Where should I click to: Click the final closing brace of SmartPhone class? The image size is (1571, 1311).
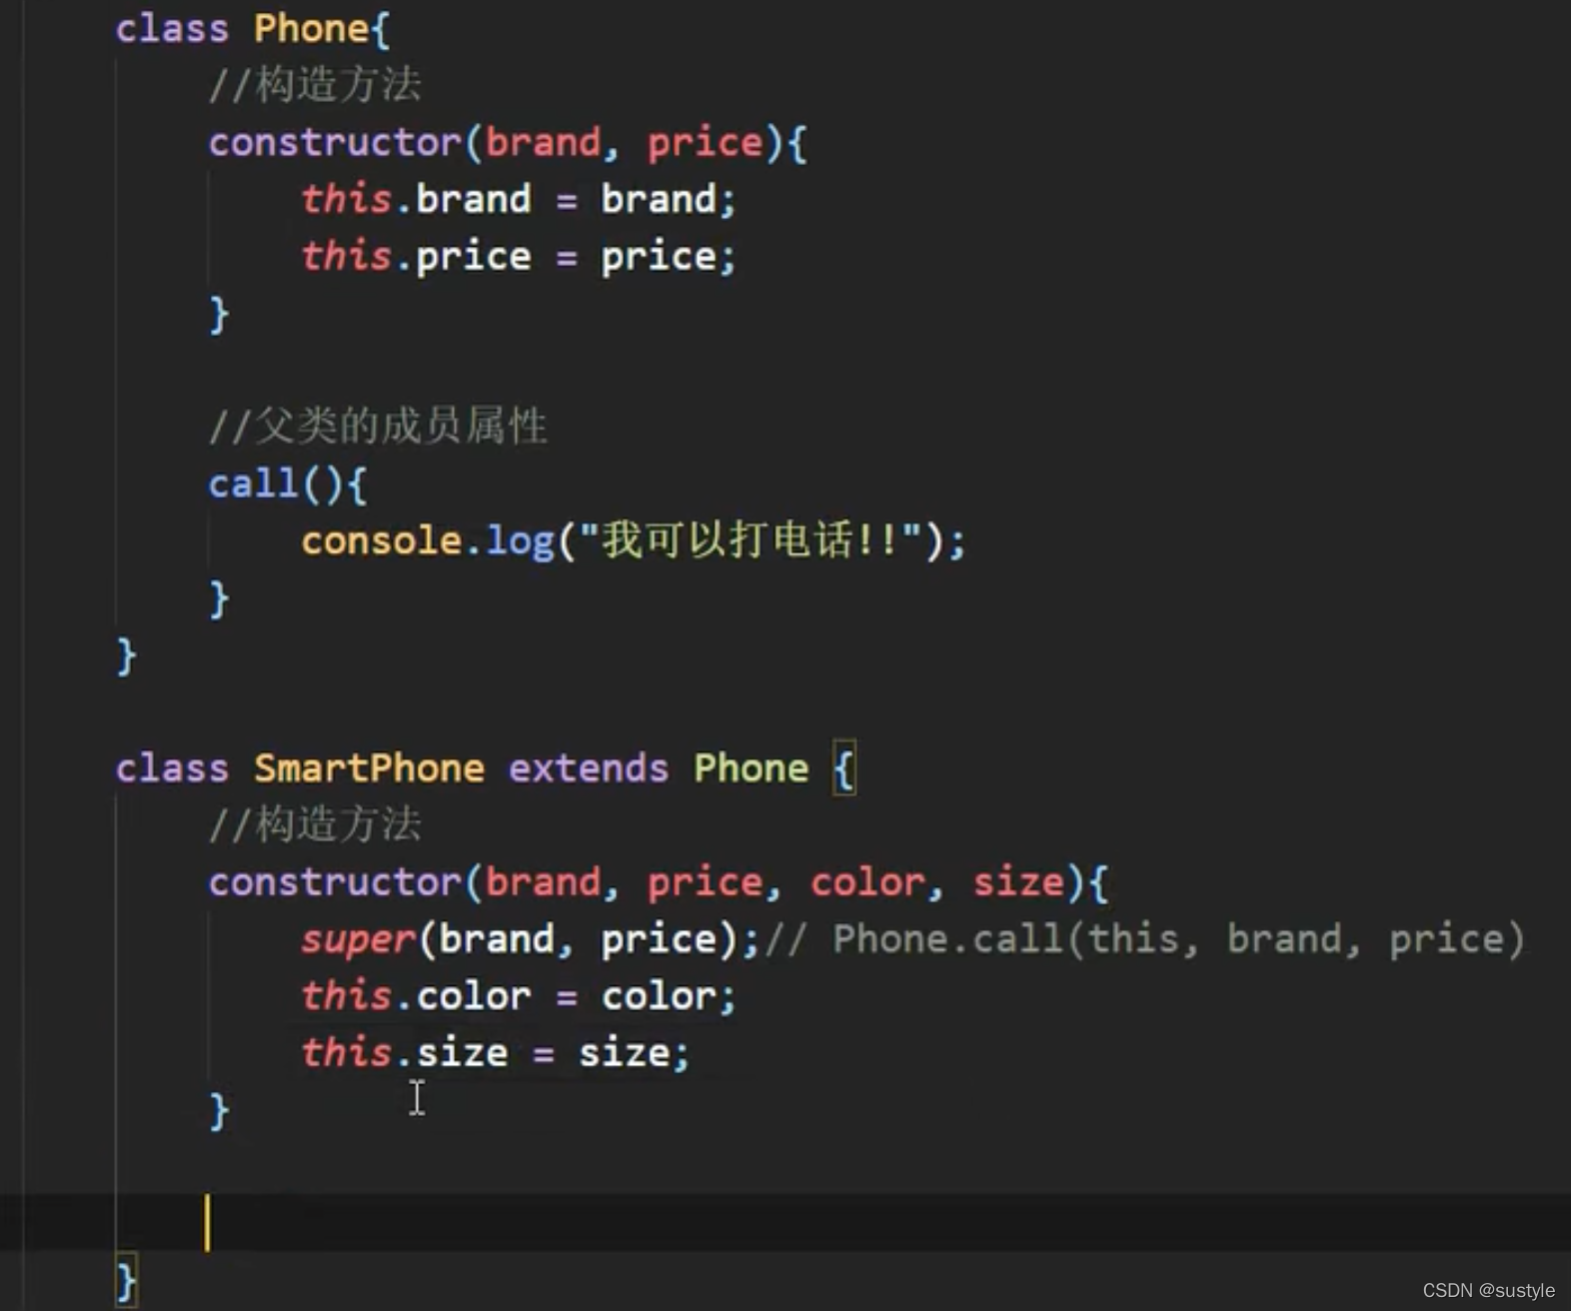126,1281
